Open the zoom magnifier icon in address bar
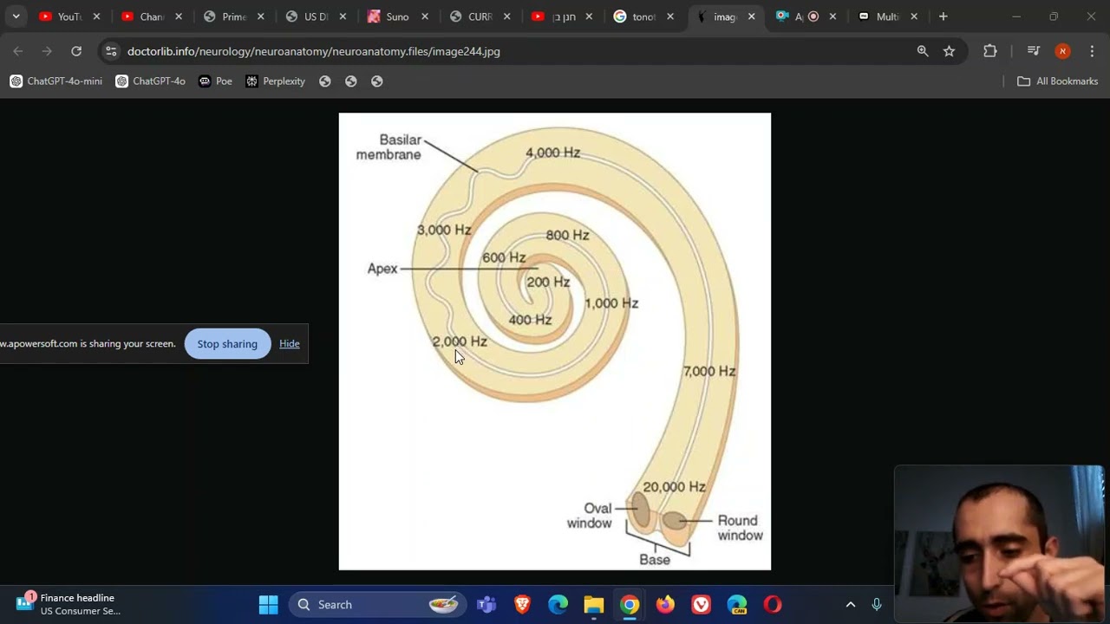This screenshot has width=1110, height=624. tap(923, 51)
